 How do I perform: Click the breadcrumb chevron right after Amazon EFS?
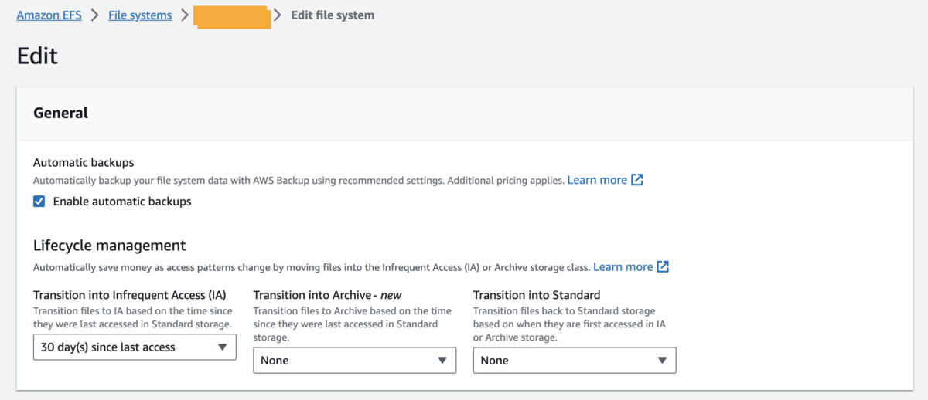point(95,15)
